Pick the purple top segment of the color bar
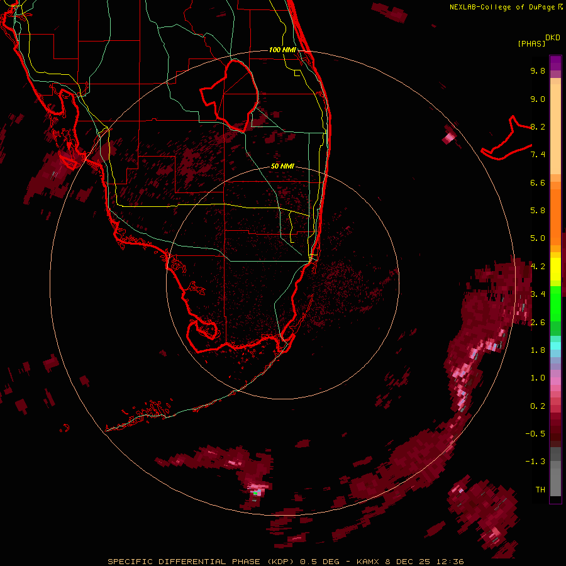566x566 pixels. [555, 63]
